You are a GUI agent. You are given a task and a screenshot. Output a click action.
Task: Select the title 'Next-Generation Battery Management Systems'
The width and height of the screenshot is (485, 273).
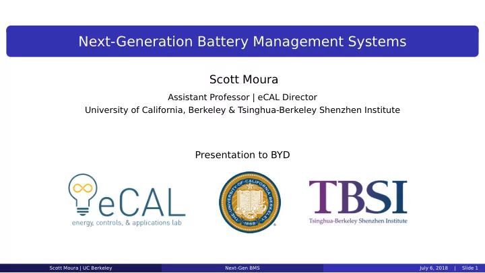[243, 42]
